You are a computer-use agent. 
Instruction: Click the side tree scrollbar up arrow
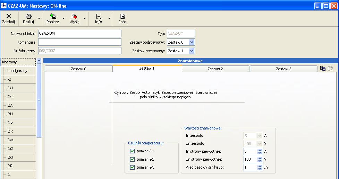point(39,61)
